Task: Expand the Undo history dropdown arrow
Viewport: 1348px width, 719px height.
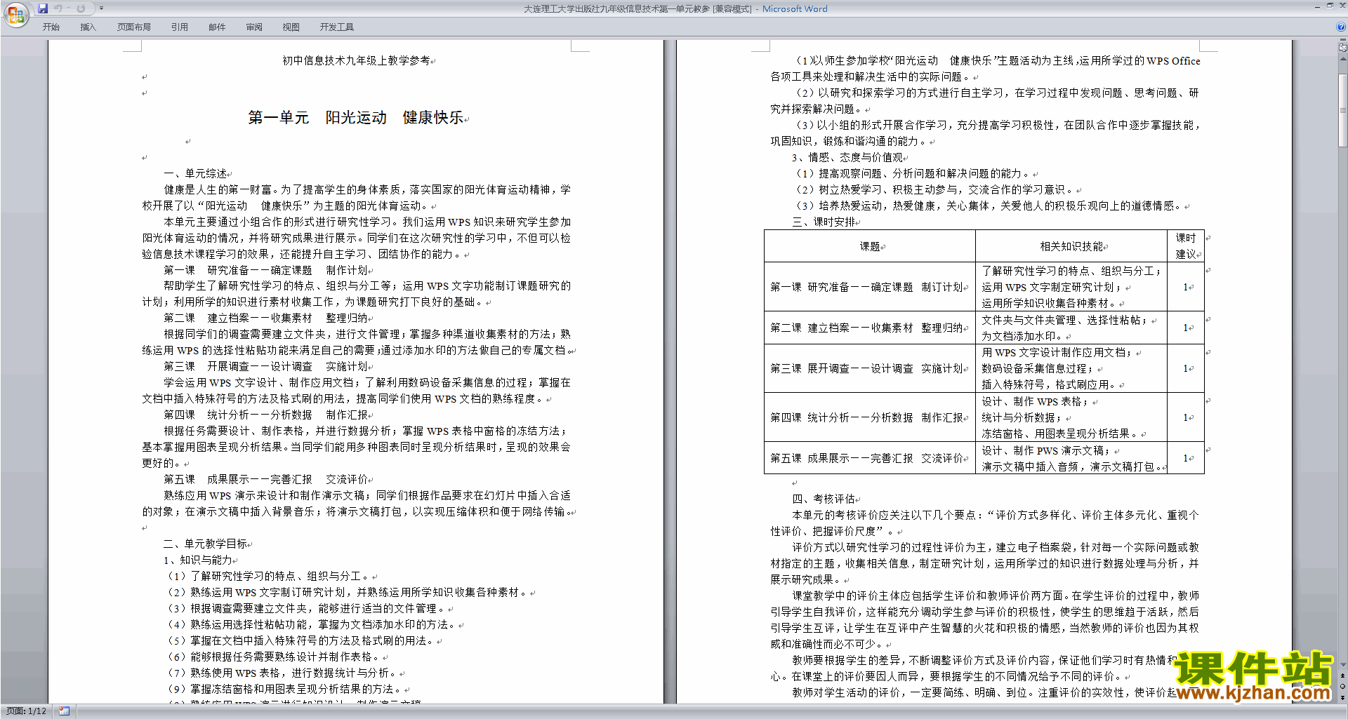Action: pos(69,8)
